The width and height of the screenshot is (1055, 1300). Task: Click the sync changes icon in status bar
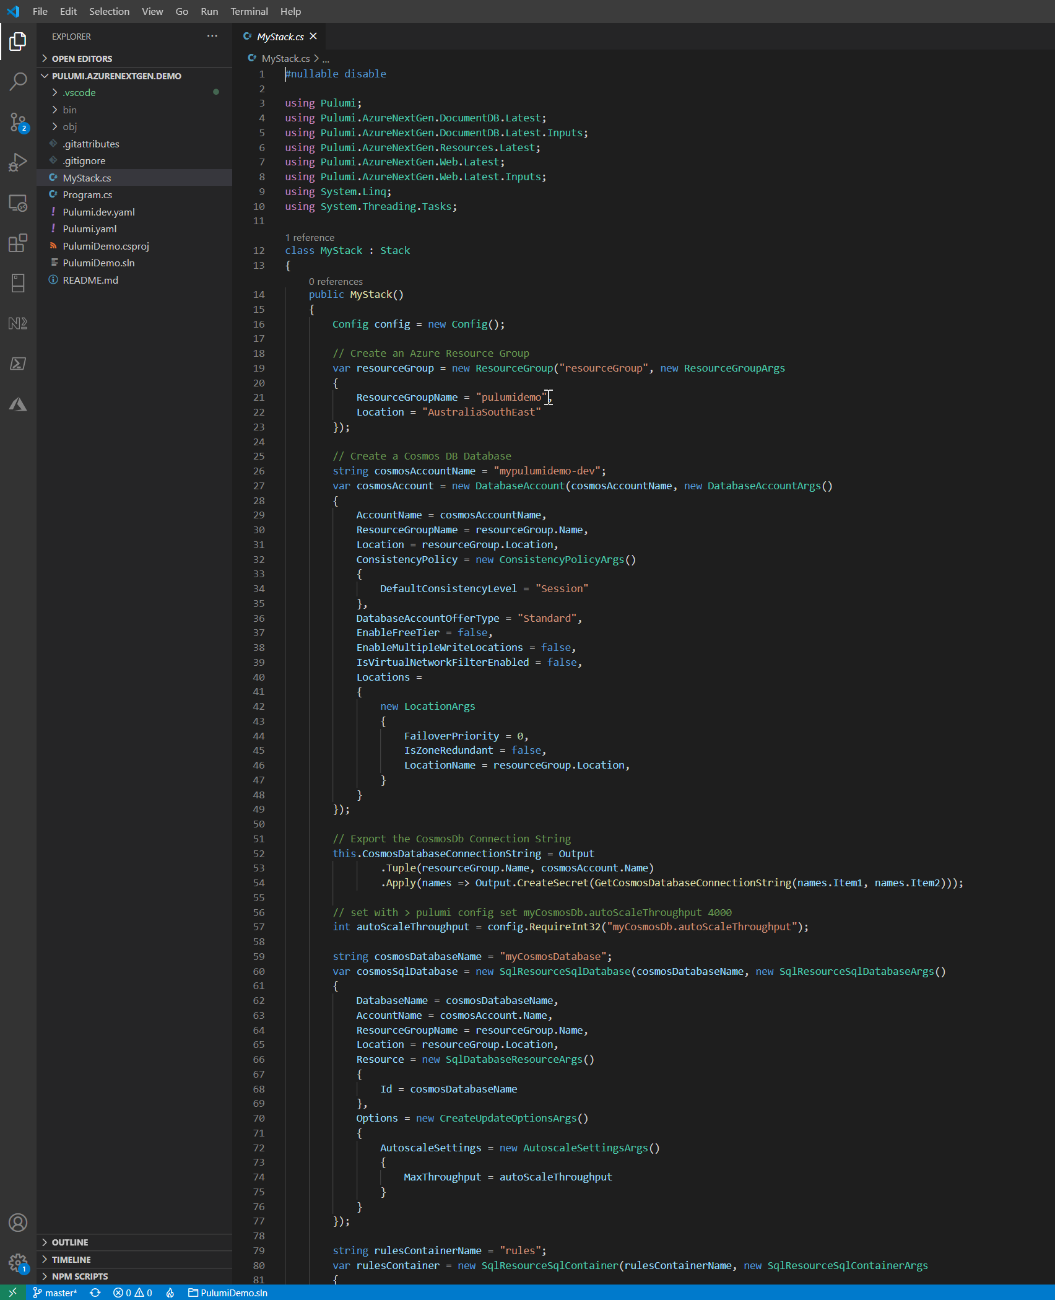95,1293
